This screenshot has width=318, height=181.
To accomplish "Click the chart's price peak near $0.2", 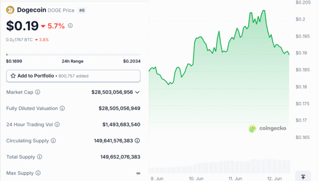I will [x=264, y=11].
